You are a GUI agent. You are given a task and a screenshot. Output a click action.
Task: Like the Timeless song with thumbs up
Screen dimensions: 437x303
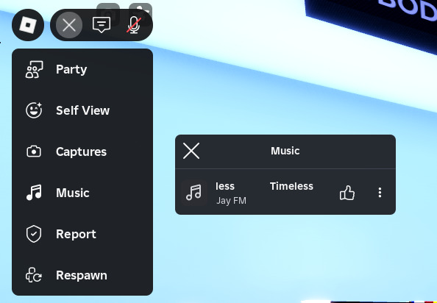point(347,193)
